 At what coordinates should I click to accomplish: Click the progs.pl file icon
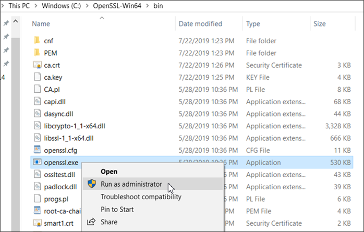coord(37,199)
